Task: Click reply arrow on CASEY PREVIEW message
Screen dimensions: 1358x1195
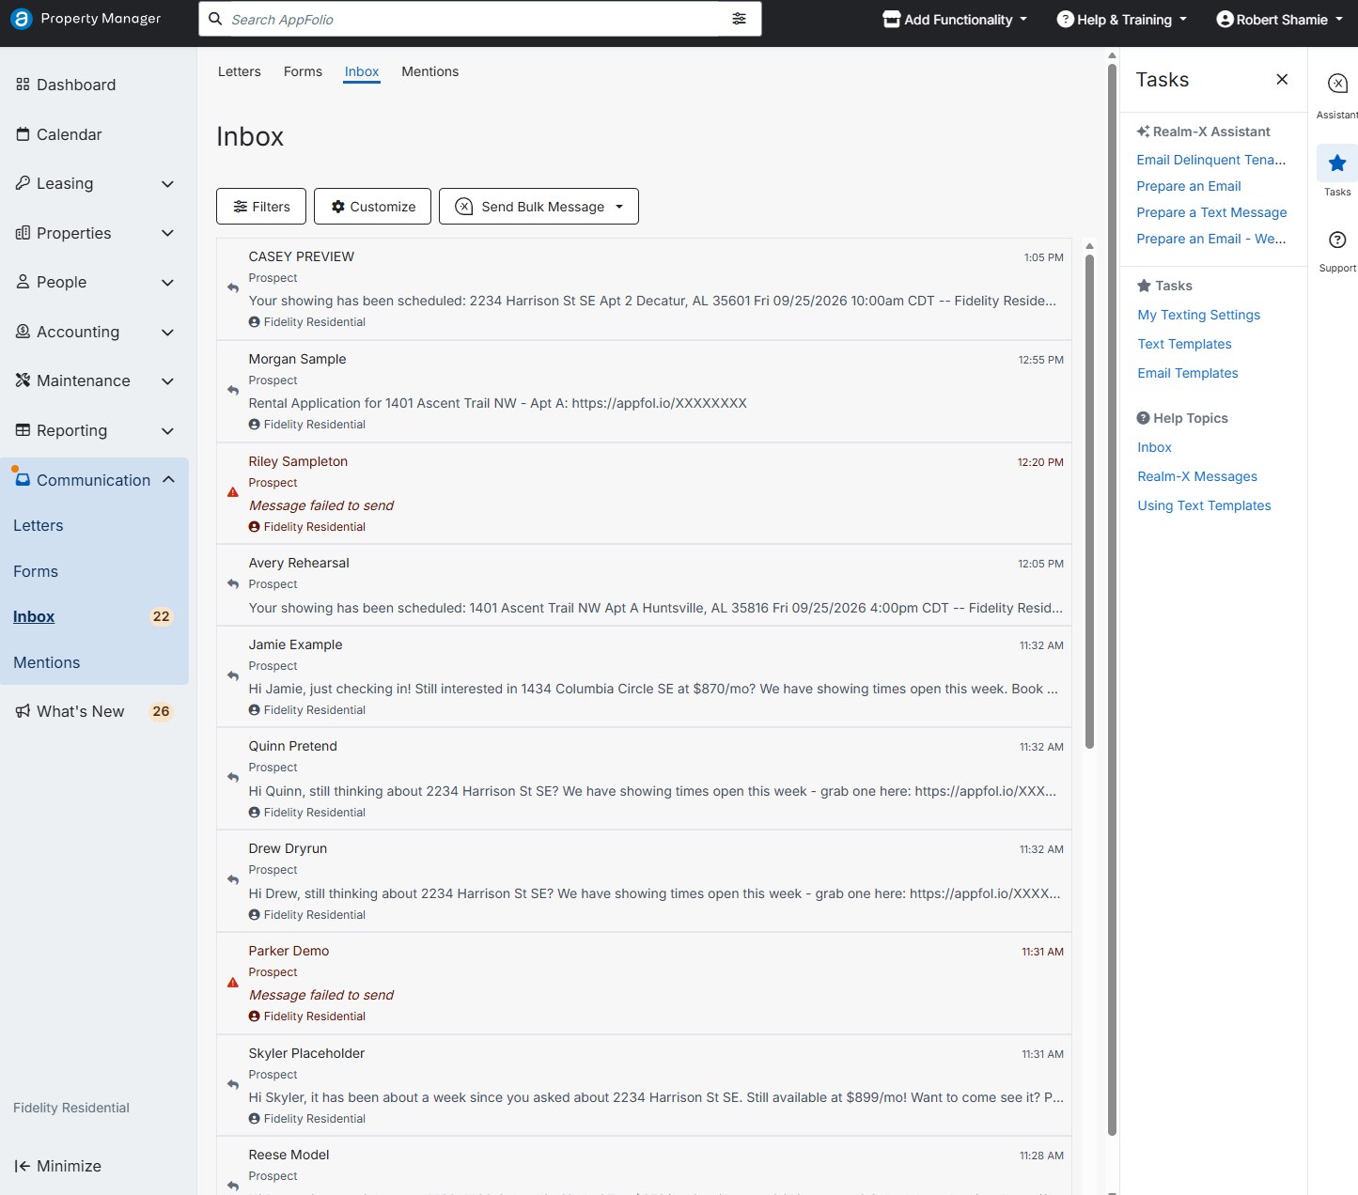Action: [233, 288]
